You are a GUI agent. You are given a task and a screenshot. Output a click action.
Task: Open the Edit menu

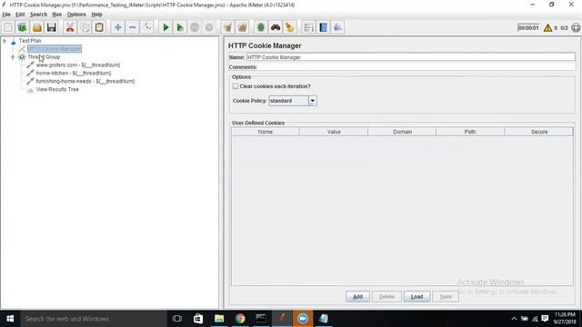(20, 15)
